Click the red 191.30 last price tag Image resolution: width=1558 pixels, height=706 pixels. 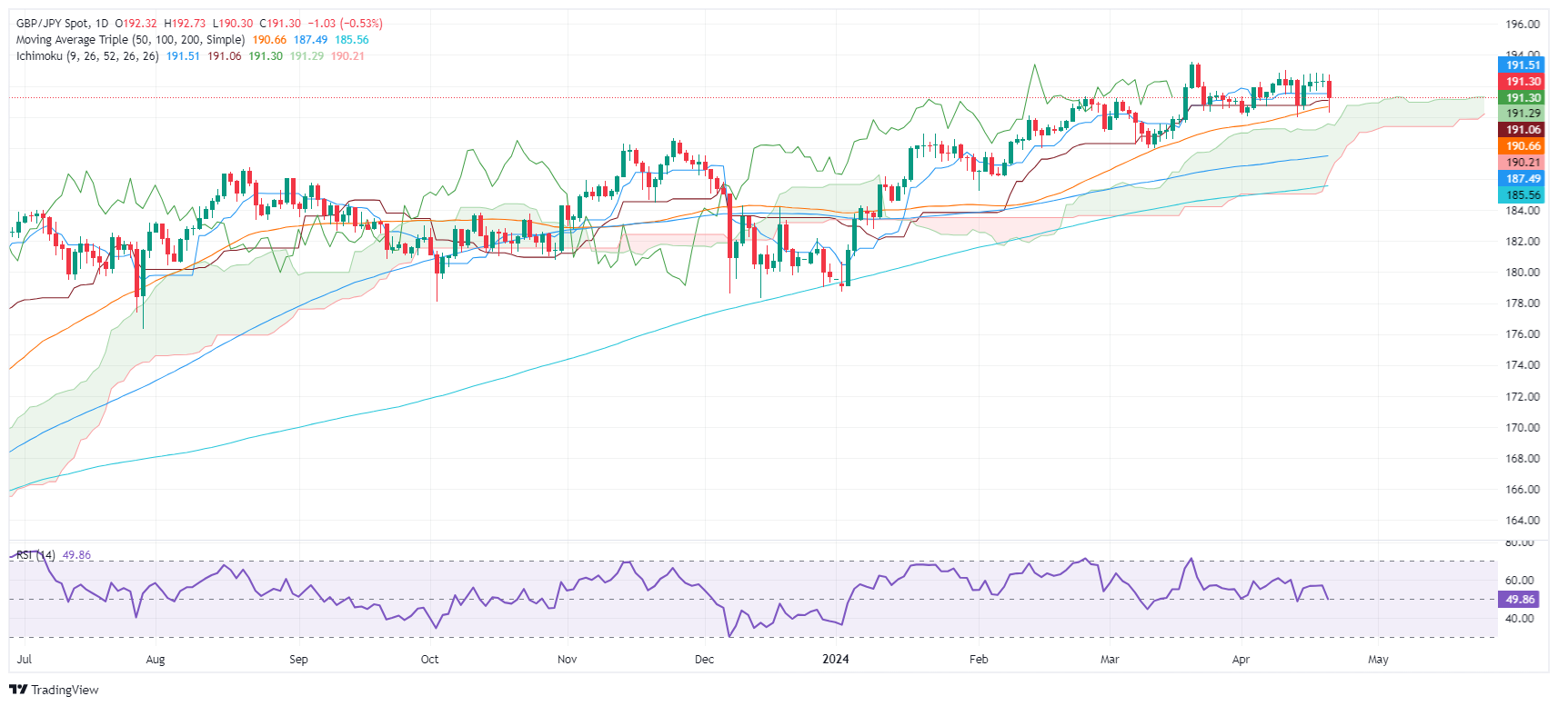(x=1521, y=81)
